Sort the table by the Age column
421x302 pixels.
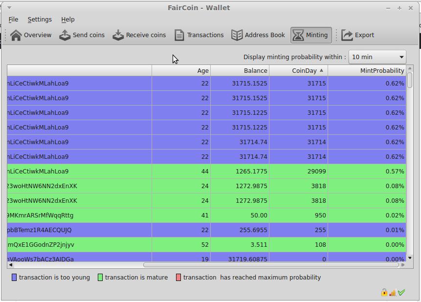pos(181,70)
